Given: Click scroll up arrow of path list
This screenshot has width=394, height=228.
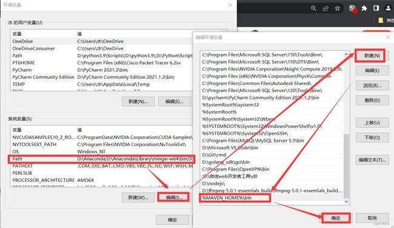Looking at the screenshot, I should (346, 55).
